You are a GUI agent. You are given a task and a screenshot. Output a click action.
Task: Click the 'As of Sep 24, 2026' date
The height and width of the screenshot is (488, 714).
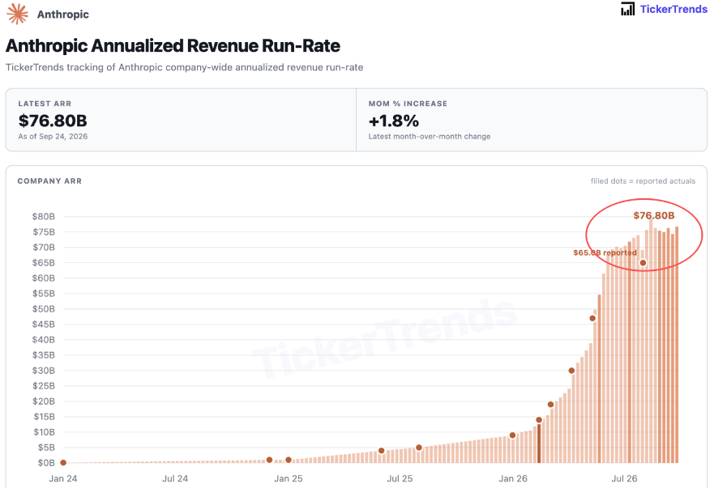click(53, 137)
